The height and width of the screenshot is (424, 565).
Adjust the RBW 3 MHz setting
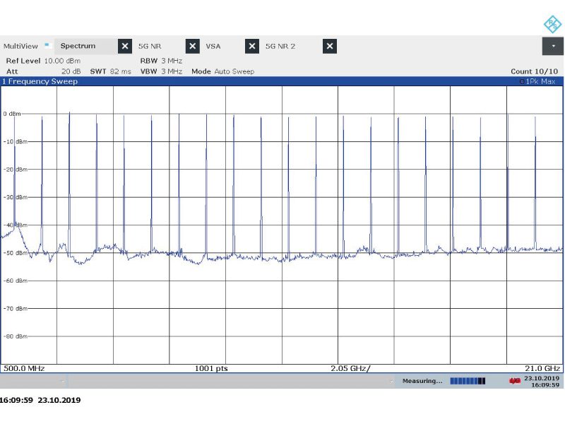coord(161,61)
